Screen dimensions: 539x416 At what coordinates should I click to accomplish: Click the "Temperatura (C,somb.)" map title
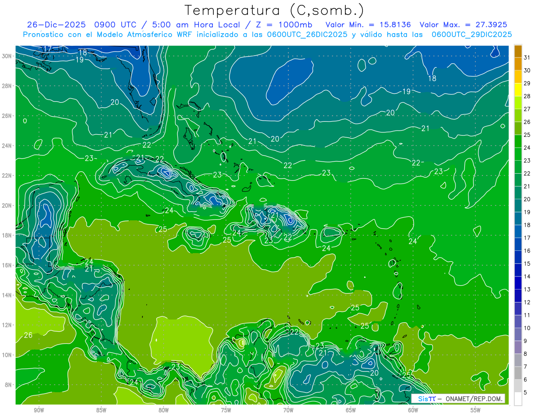[274, 10]
